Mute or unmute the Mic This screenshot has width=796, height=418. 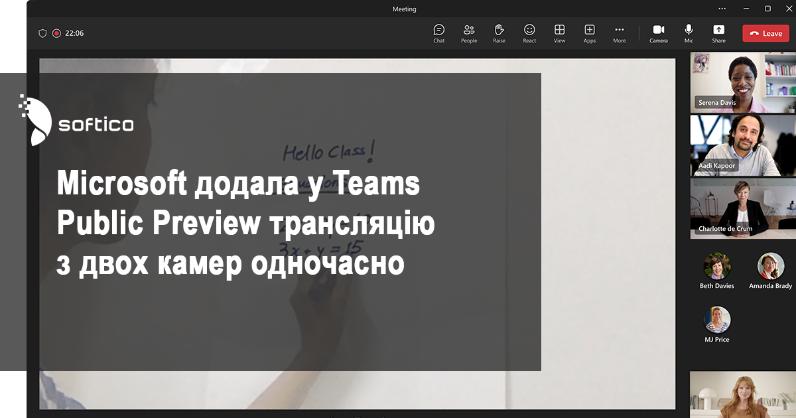689,33
